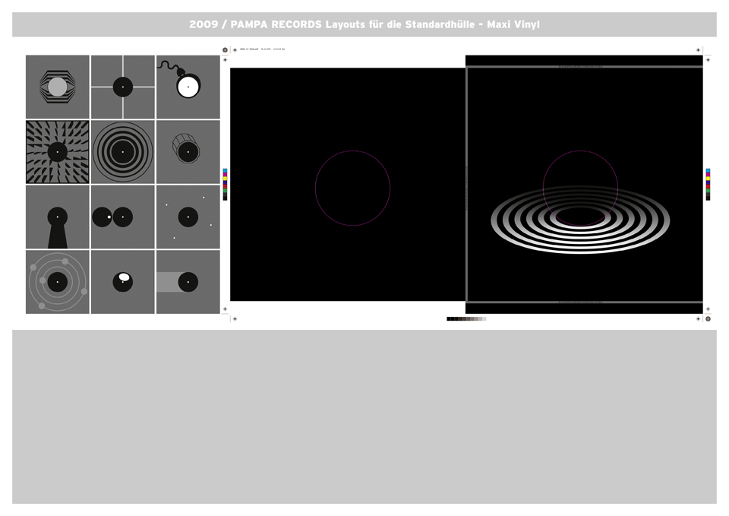Select the concentric rings cover thumbnail
The width and height of the screenshot is (729, 516).
click(x=123, y=152)
